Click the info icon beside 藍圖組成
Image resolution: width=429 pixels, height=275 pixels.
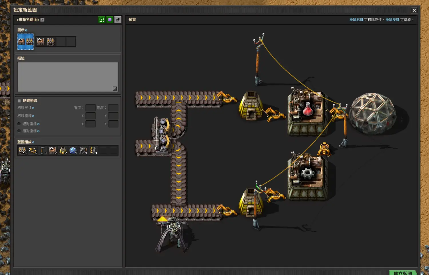coord(33,142)
